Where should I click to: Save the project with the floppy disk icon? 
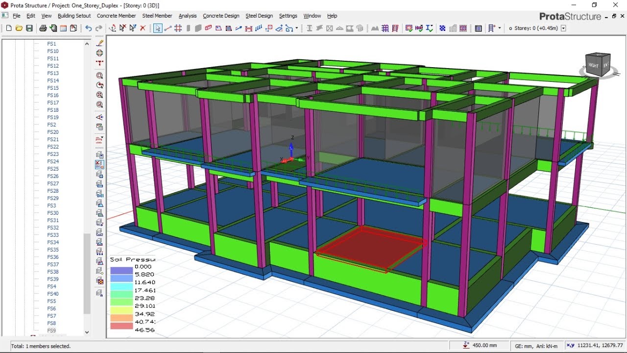[29, 28]
